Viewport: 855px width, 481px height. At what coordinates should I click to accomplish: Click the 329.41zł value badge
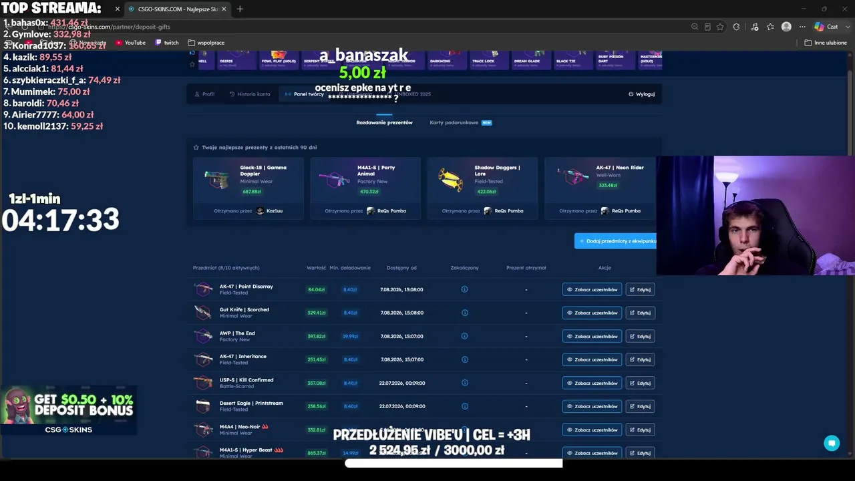(316, 313)
